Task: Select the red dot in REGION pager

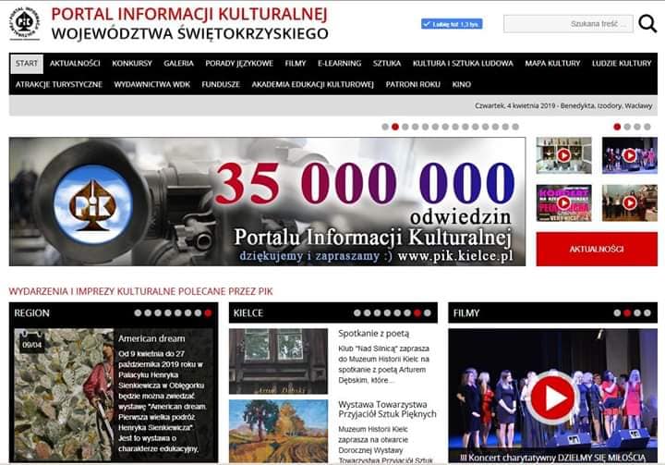Action: pos(208,313)
